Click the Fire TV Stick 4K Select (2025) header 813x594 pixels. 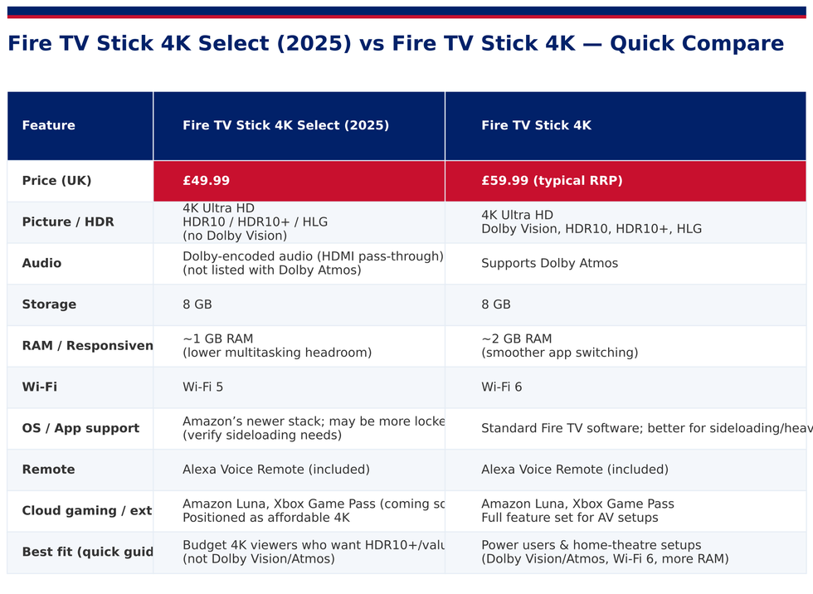(x=285, y=126)
